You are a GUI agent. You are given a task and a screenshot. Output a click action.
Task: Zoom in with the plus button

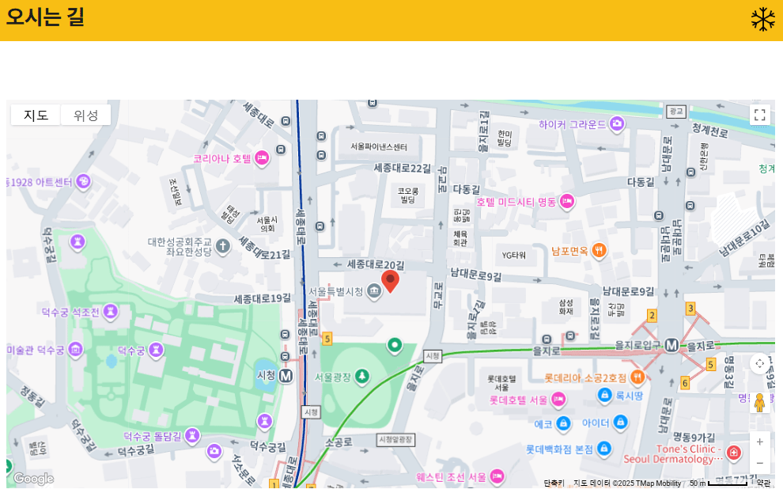pyautogui.click(x=759, y=441)
